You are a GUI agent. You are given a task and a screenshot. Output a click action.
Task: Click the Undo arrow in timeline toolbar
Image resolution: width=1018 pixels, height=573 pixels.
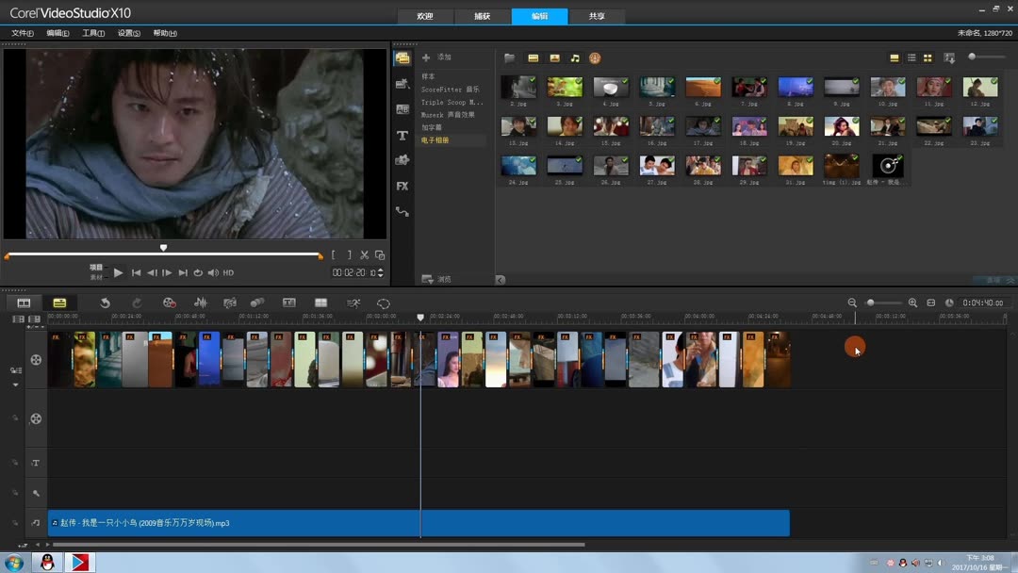pyautogui.click(x=106, y=303)
